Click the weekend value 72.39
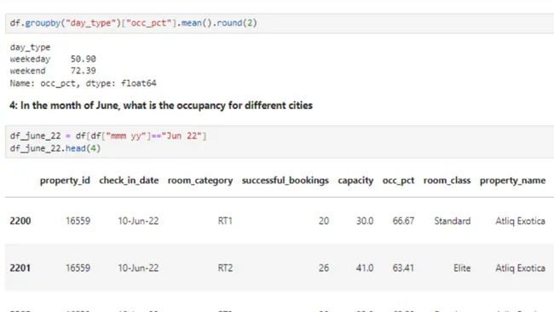Screen dimensions: 554x312 click(x=83, y=71)
